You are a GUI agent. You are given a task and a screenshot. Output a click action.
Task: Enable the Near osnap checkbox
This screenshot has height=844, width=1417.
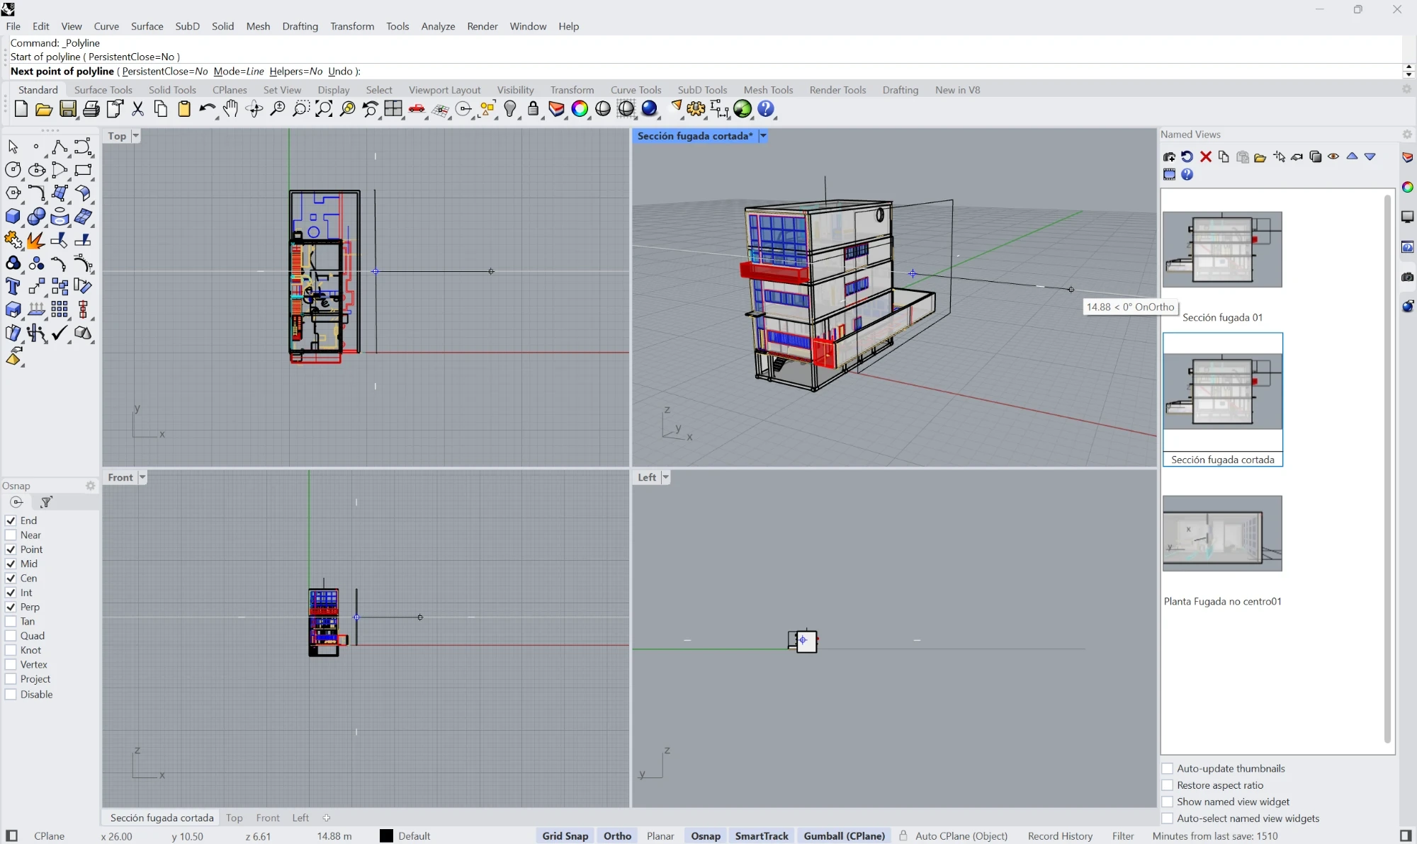(11, 535)
